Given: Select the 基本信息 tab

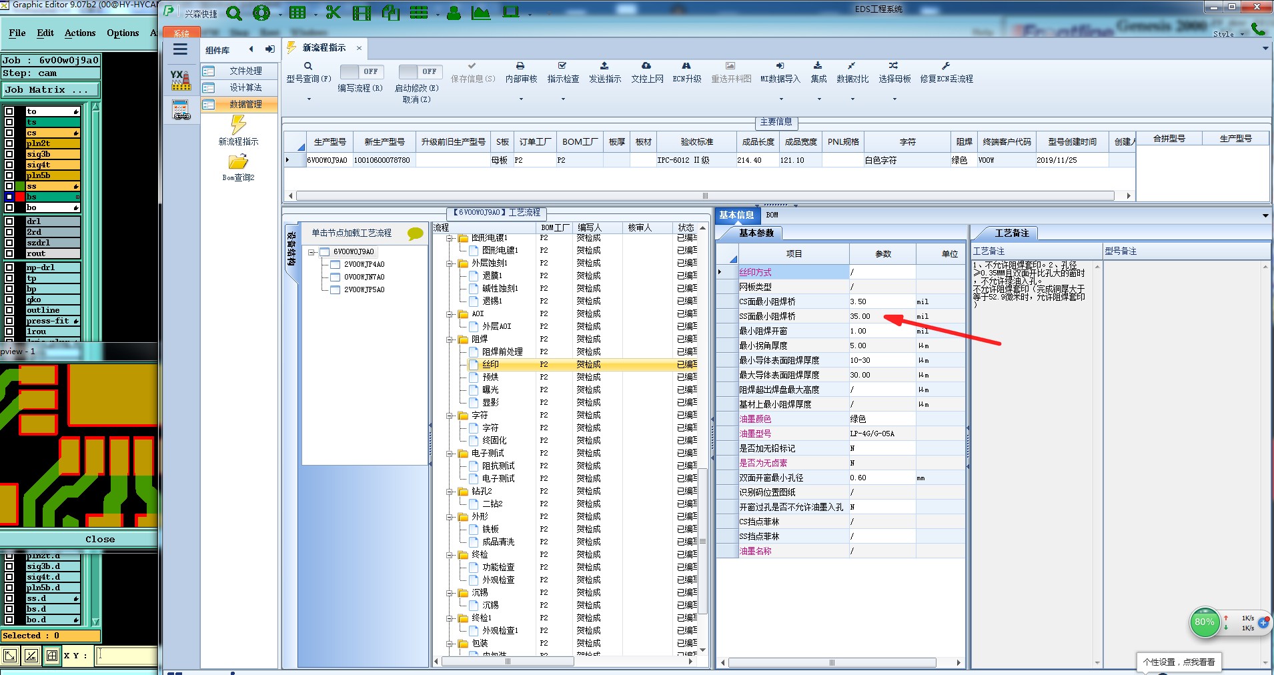Looking at the screenshot, I should pos(736,215).
